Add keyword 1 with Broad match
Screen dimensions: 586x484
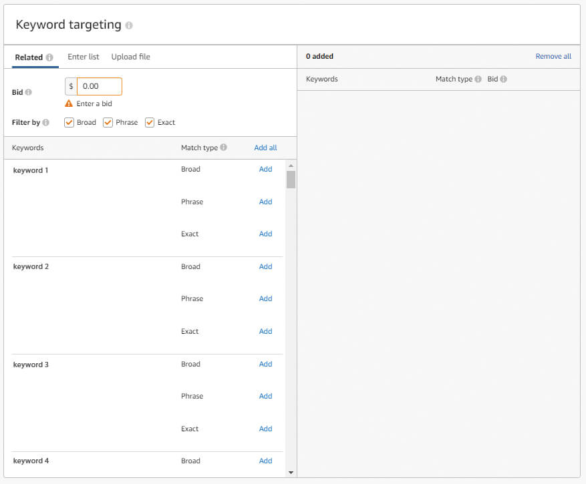pos(266,169)
